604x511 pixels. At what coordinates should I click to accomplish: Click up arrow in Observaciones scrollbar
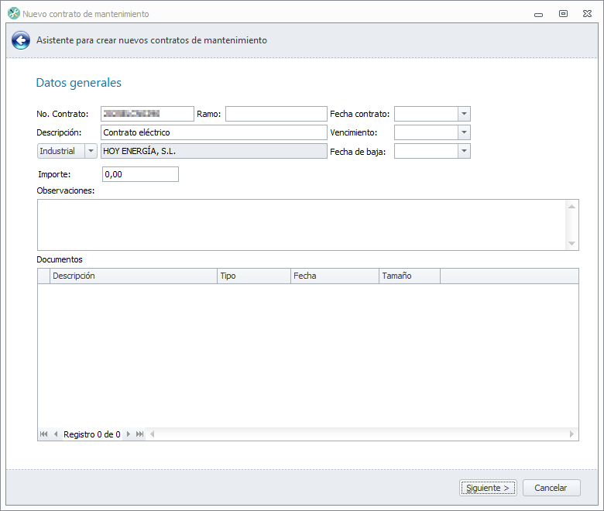(x=571, y=207)
